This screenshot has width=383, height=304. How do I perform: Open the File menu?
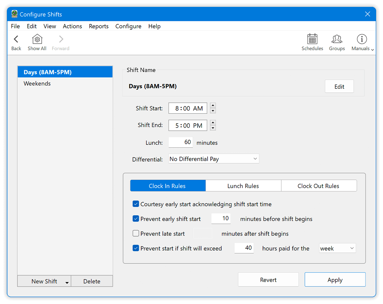pos(15,26)
